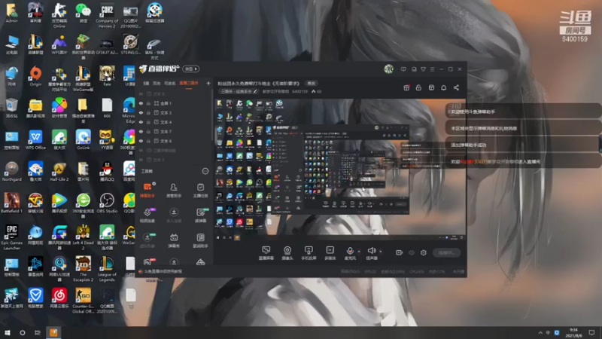
Task: Open the user avatar in title bar
Action: point(388,69)
